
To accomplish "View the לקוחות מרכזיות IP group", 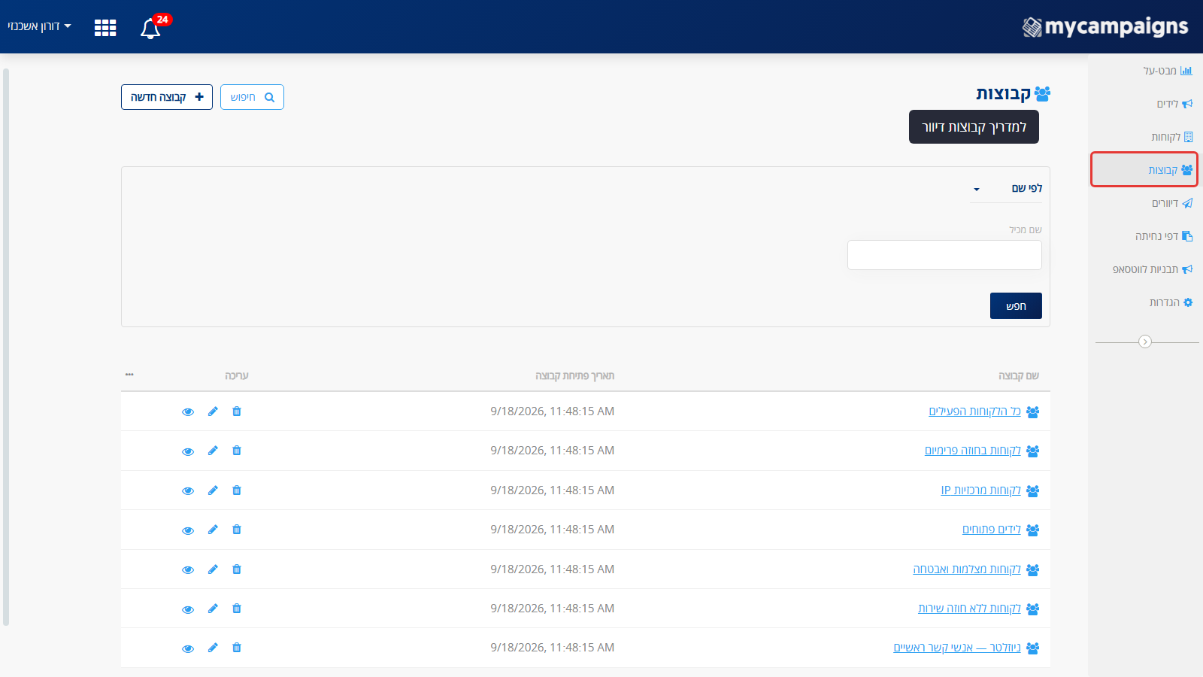I will click(x=188, y=490).
